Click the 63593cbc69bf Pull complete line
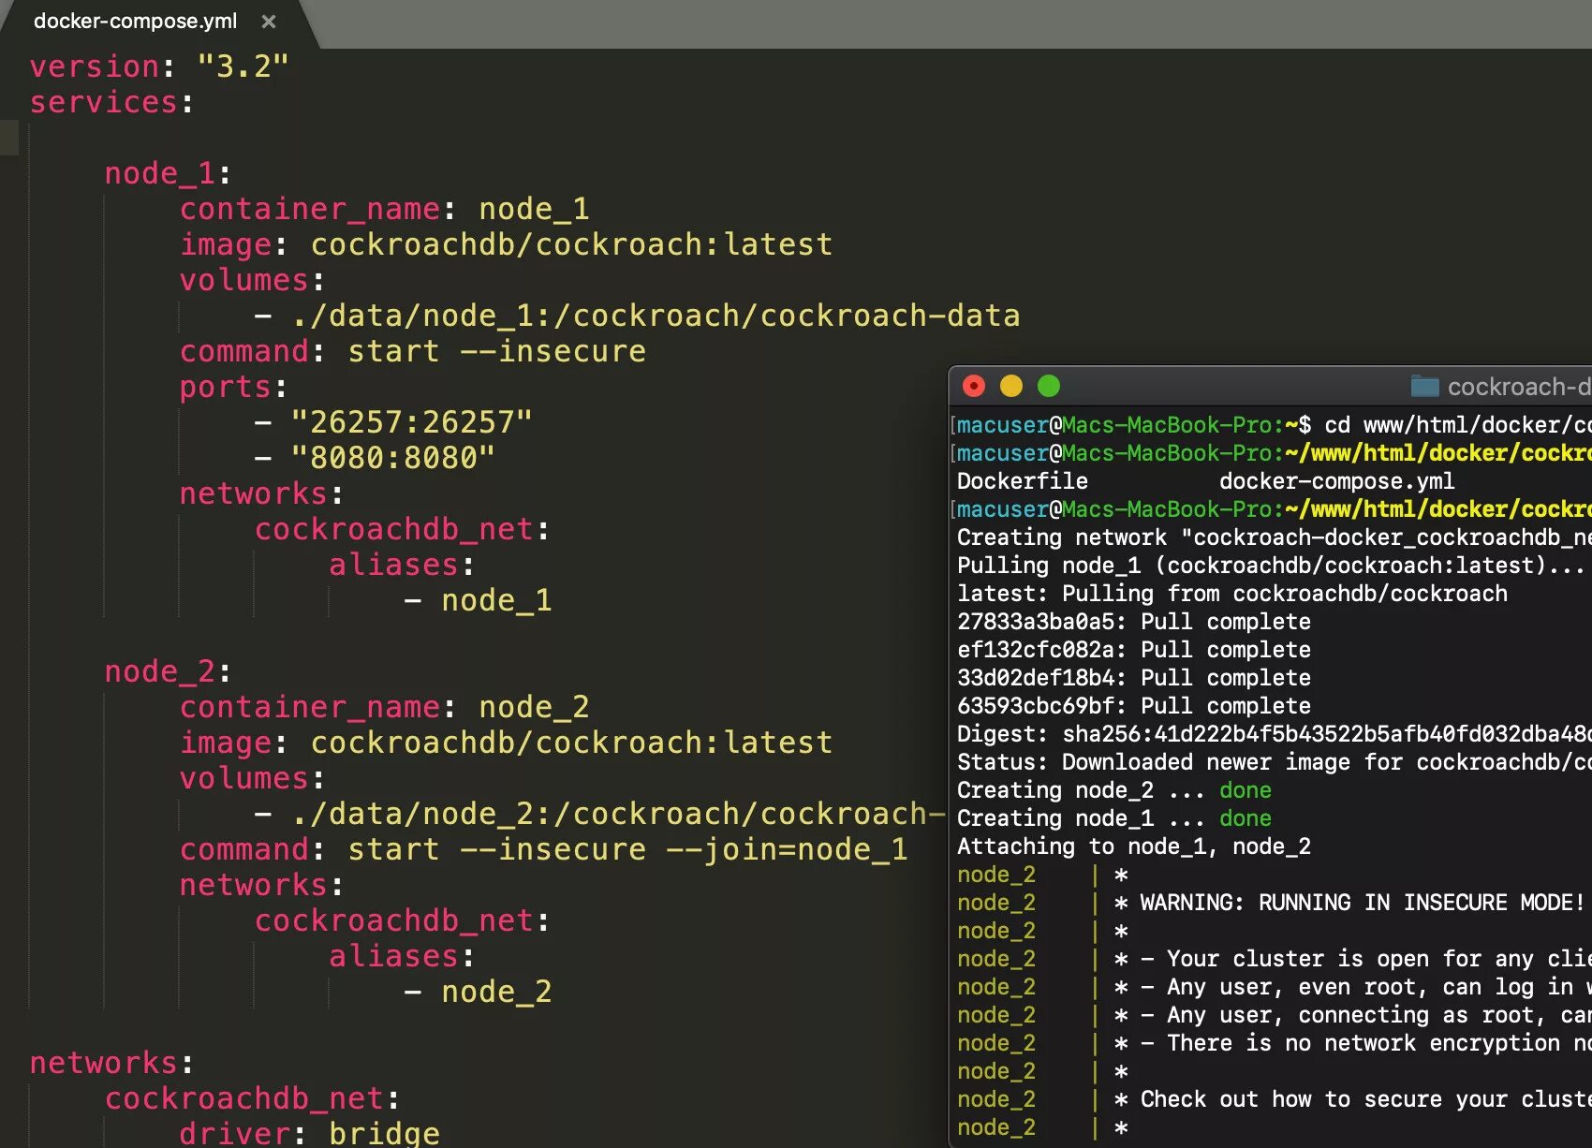This screenshot has width=1592, height=1148. pyautogui.click(x=1134, y=706)
